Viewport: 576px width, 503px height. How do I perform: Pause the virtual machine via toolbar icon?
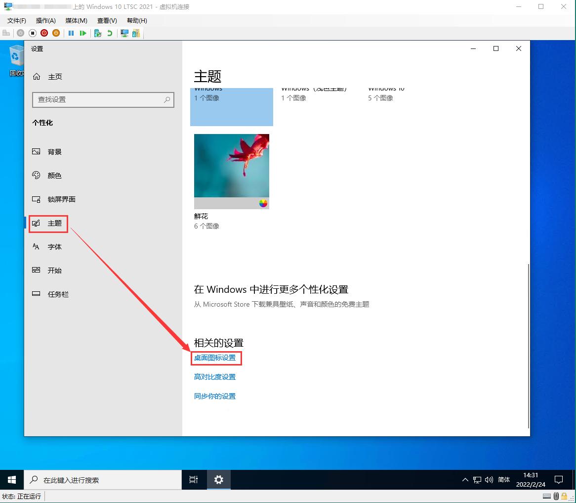pyautogui.click(x=72, y=33)
